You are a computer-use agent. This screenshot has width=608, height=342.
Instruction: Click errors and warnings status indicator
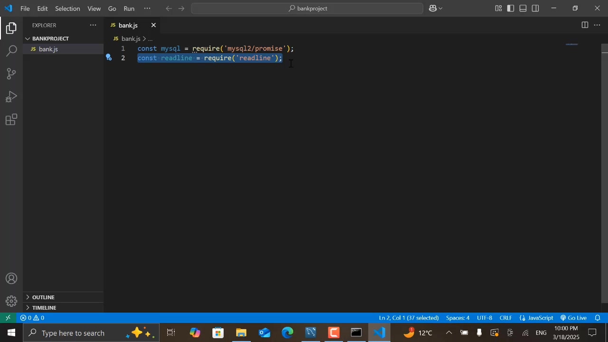(32, 318)
